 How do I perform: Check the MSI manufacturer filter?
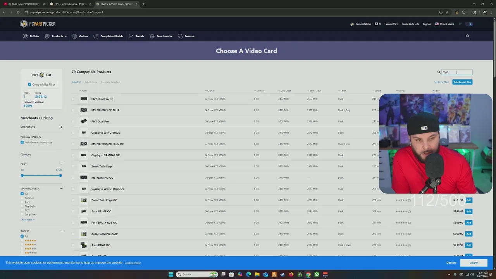coord(22,210)
